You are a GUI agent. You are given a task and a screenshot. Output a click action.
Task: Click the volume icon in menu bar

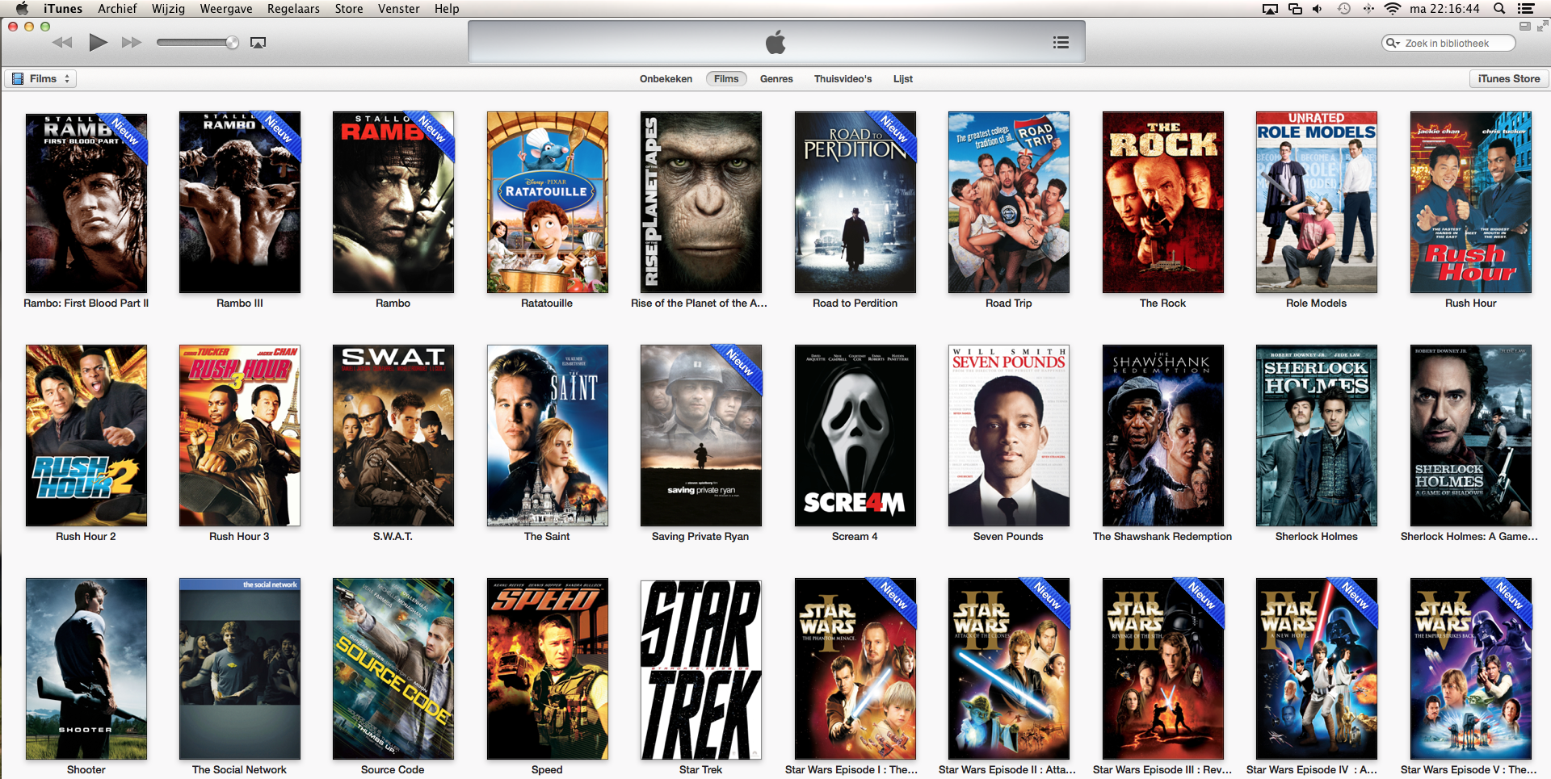1318,9
